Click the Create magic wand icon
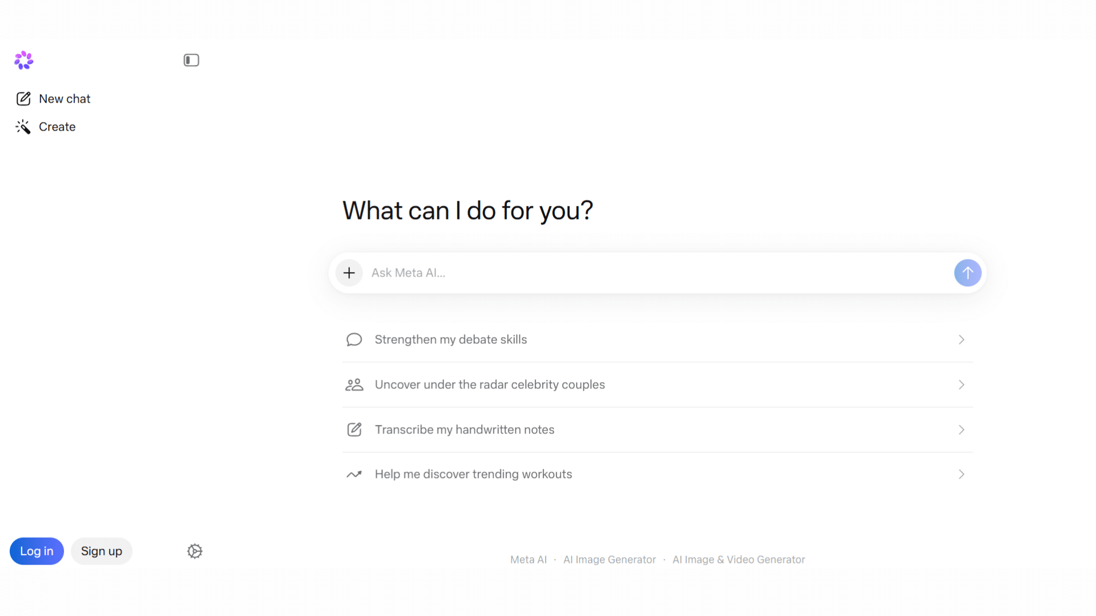The height and width of the screenshot is (616, 1096). coord(23,127)
